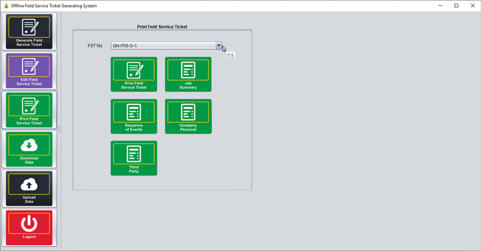Image resolution: width=481 pixels, height=251 pixels.
Task: Open the Job Summary report
Action: (188, 74)
